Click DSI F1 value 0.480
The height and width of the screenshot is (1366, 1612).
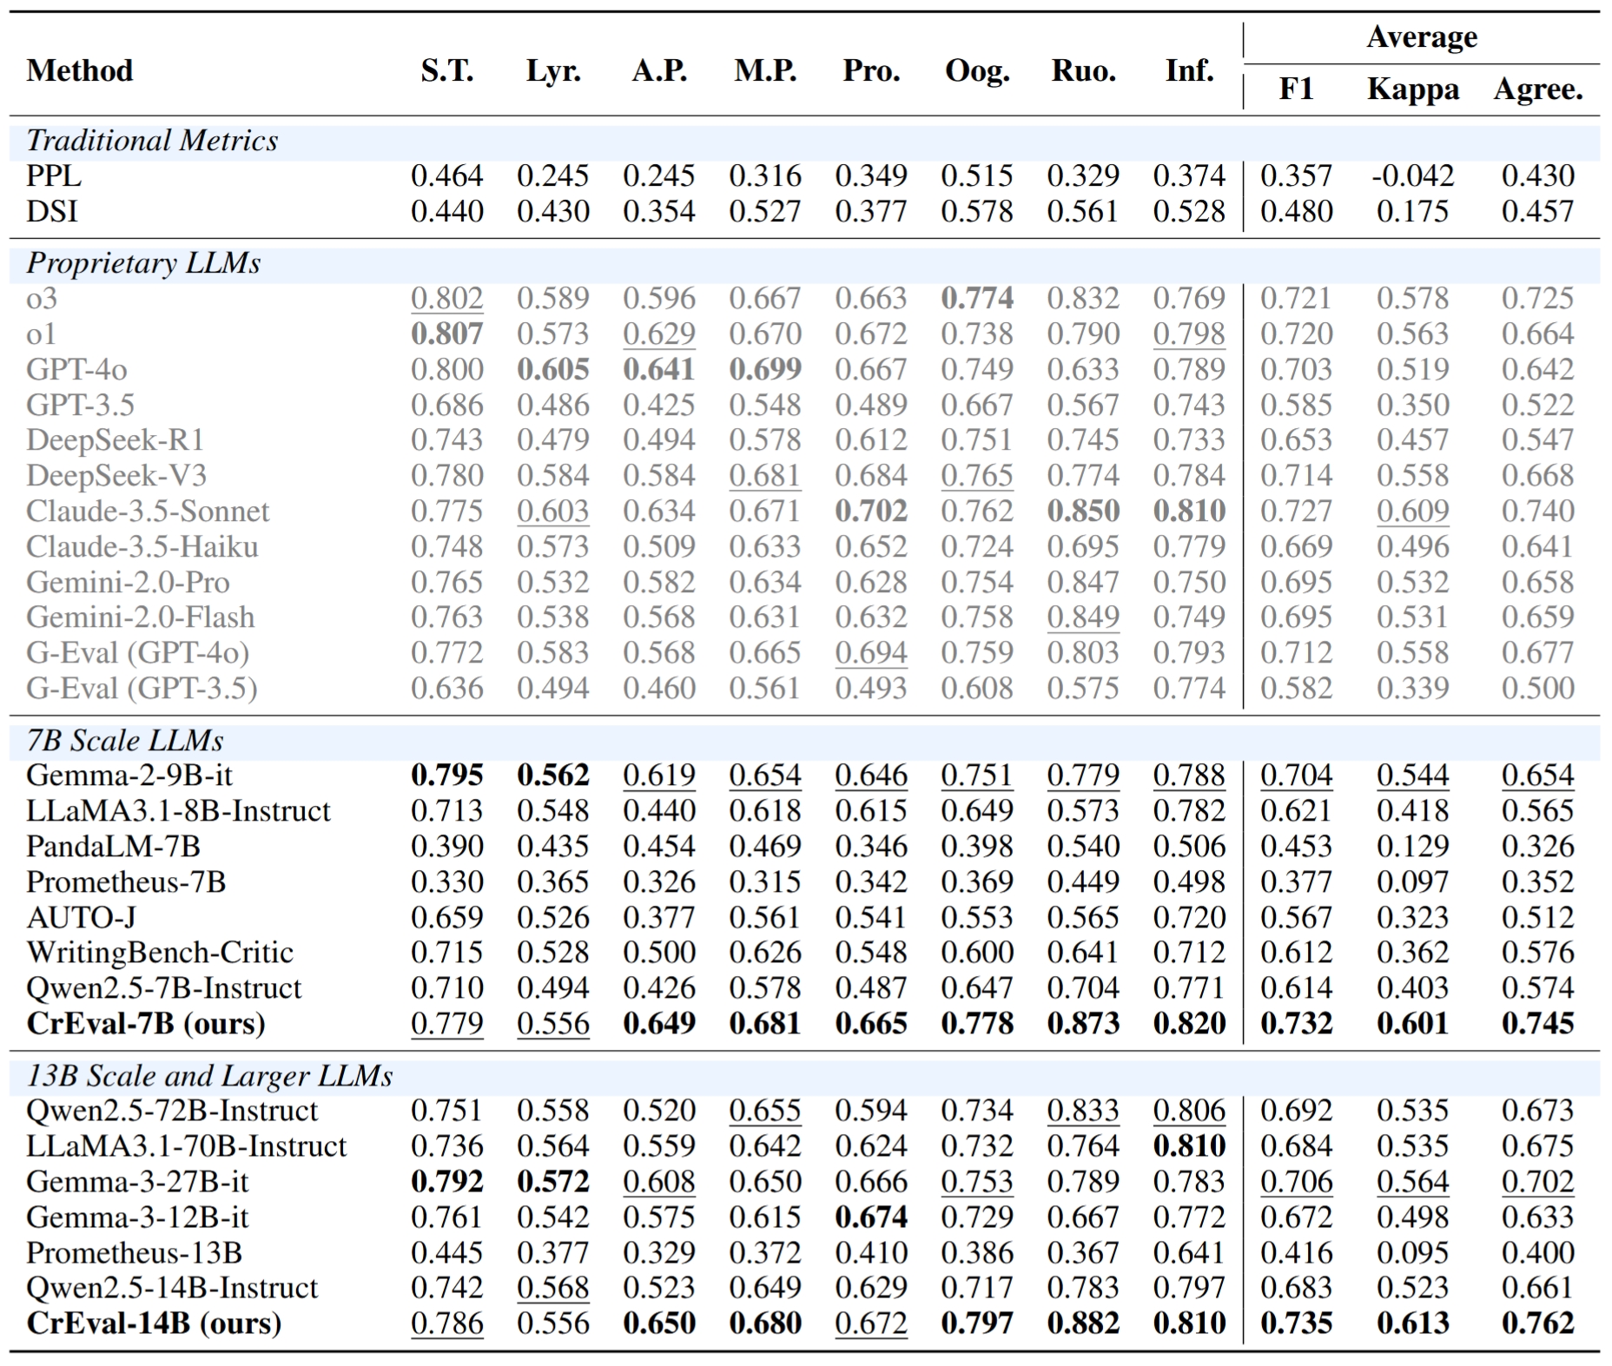(1296, 212)
